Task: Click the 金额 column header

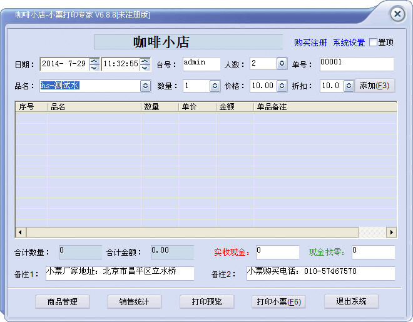Action: coord(234,107)
